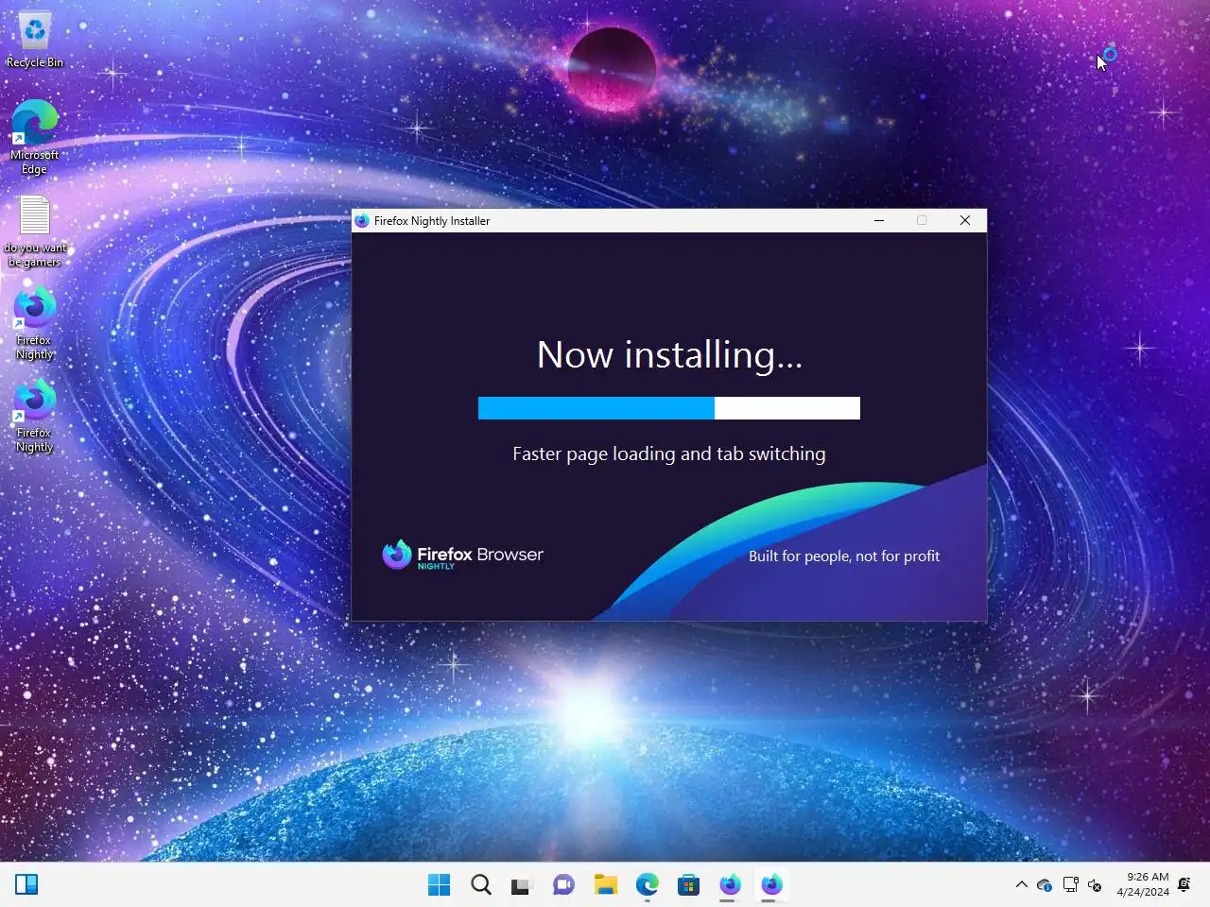This screenshot has height=907, width=1210.
Task: Open the Widgets panel from the taskbar
Action: point(26,884)
